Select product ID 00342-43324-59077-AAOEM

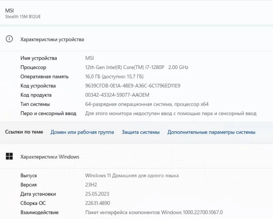coord(117,95)
